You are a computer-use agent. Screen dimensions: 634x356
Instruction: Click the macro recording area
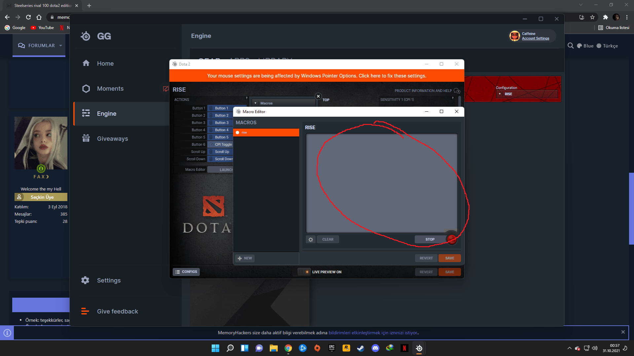tap(381, 183)
